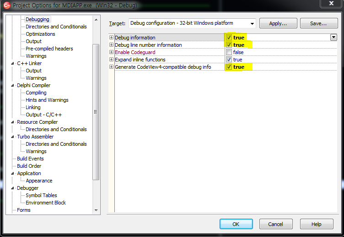Expand the Debug information plus icon

[111, 38]
